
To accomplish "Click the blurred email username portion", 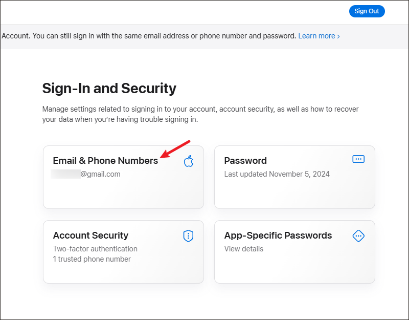I will pyautogui.click(x=65, y=174).
